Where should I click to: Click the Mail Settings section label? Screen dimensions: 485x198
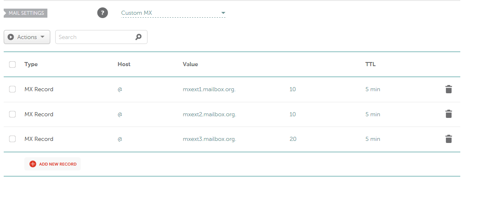pyautogui.click(x=26, y=13)
